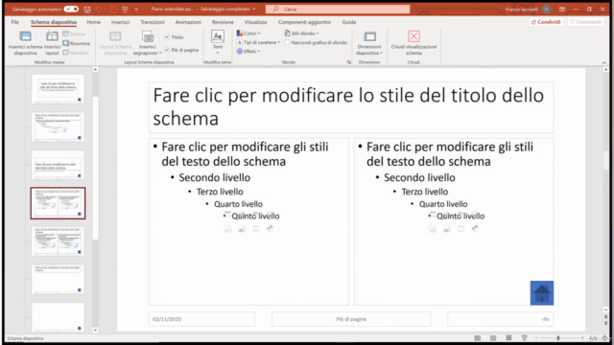Click the slide title placeholder text
Viewport: 614px width, 345px height.
[348, 106]
